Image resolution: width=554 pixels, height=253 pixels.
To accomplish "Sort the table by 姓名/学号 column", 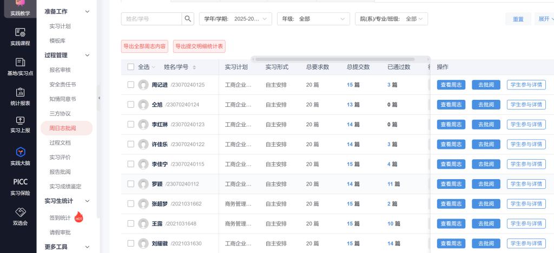I will pos(194,67).
